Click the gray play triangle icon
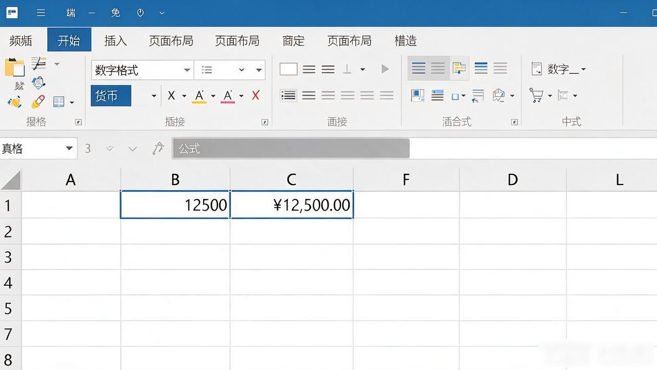This screenshot has height=370, width=657. (x=385, y=69)
